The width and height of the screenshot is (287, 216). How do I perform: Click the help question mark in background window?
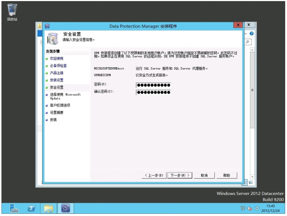pos(251,33)
